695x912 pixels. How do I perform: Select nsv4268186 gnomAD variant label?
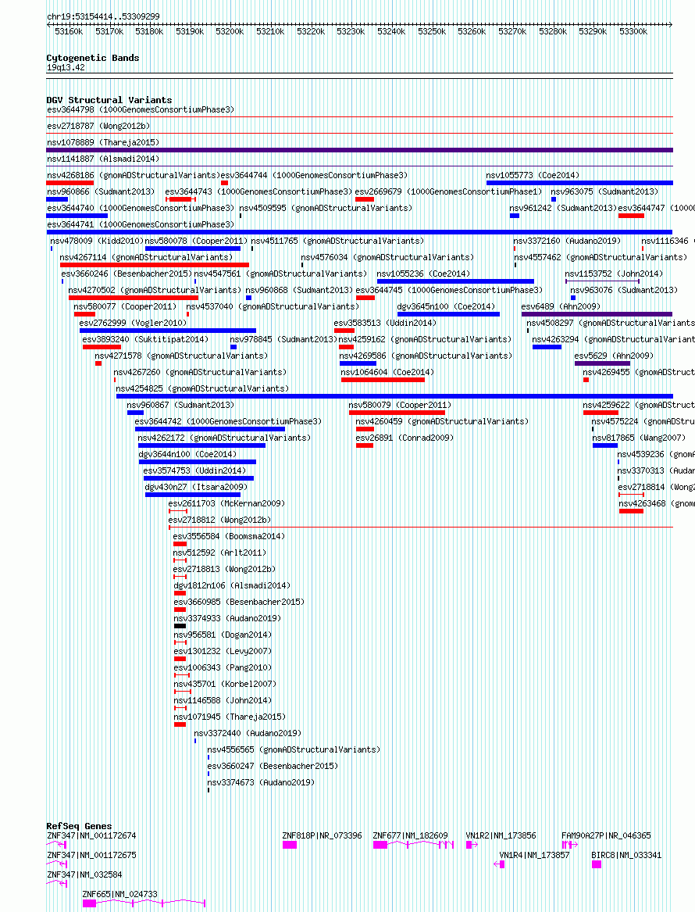[134, 175]
